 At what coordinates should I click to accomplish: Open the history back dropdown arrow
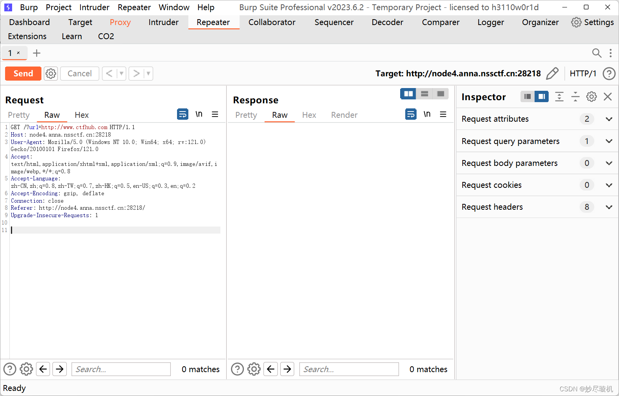click(122, 74)
